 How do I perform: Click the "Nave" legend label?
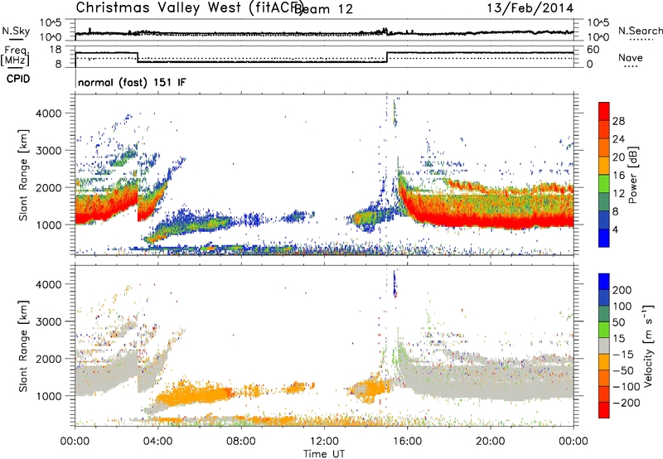click(631, 57)
